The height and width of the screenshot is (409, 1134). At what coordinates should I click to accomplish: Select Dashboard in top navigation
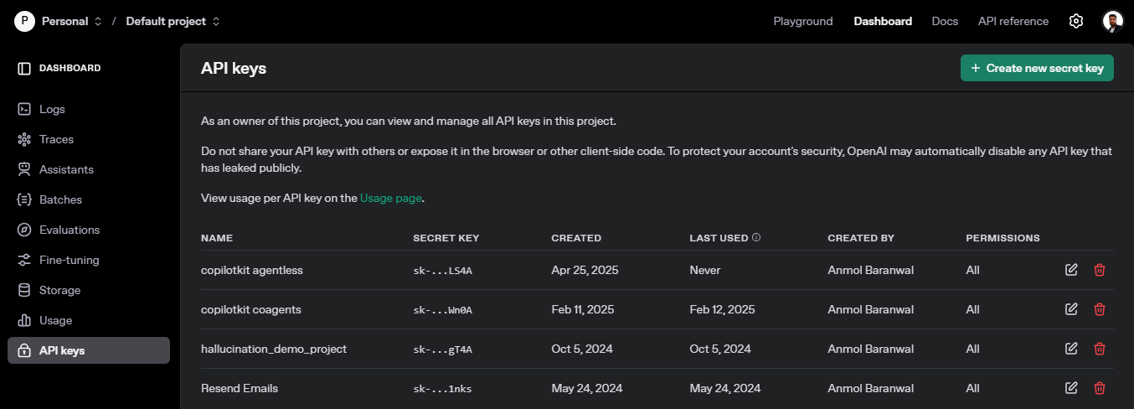pyautogui.click(x=883, y=21)
